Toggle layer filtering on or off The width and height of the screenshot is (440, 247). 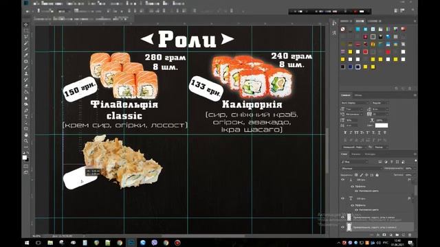click(415, 161)
